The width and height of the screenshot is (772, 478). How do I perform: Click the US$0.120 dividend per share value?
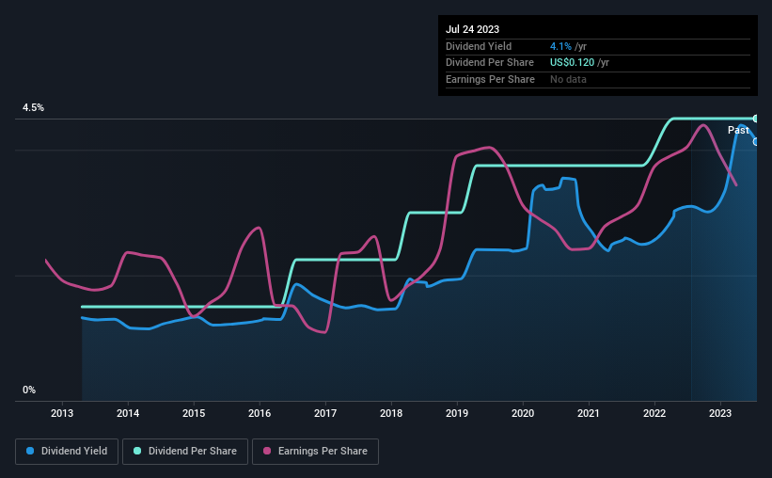pyautogui.click(x=572, y=63)
